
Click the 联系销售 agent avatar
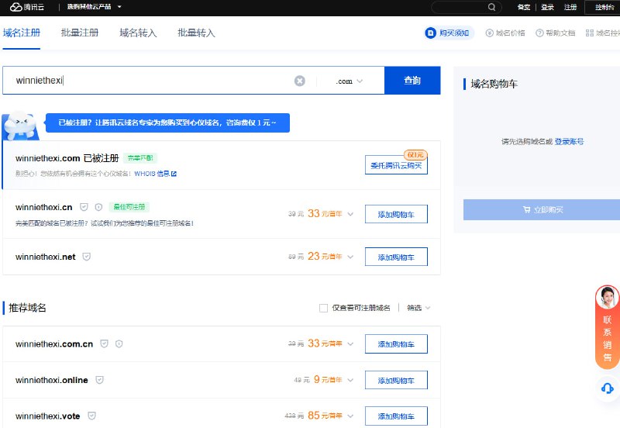(x=608, y=297)
